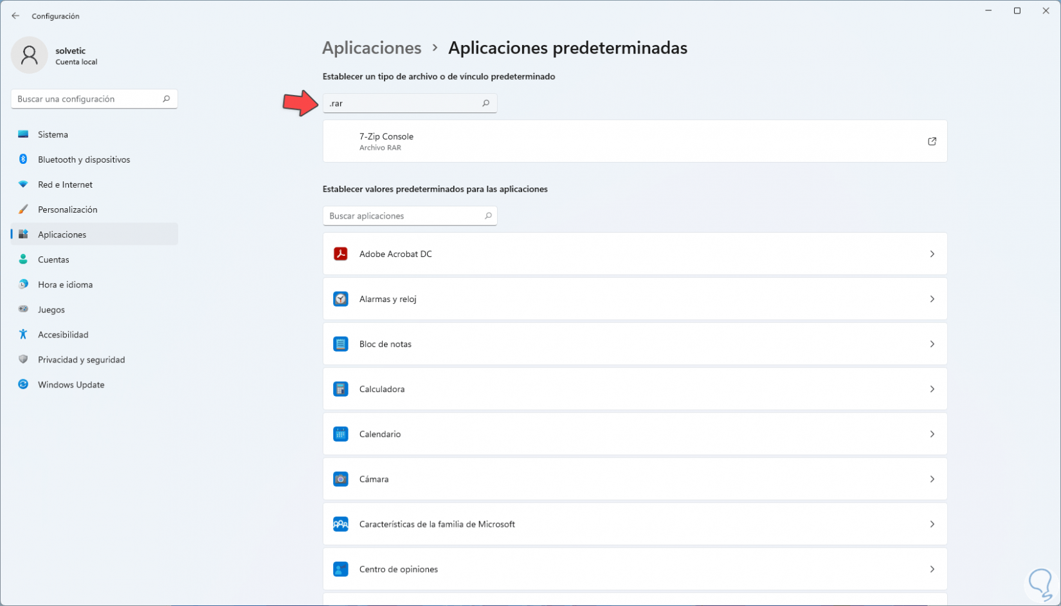This screenshot has height=606, width=1061.
Task: Go to Privacidad y seguridad section
Action: pyautogui.click(x=81, y=359)
